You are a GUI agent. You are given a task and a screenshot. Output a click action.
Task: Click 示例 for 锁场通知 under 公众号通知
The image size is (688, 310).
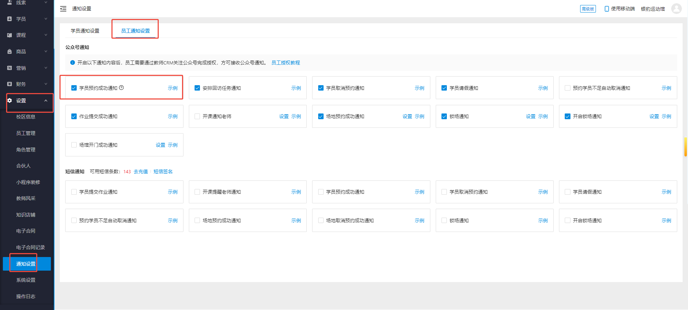pyautogui.click(x=543, y=116)
